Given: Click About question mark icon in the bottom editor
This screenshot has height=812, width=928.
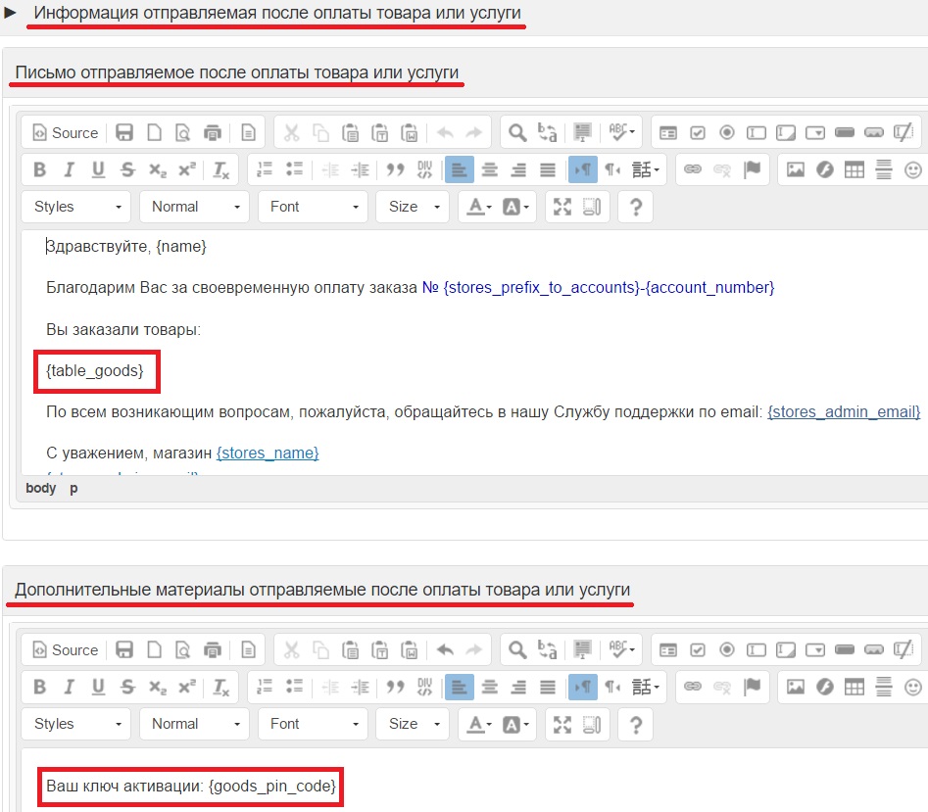Looking at the screenshot, I should click(x=636, y=724).
